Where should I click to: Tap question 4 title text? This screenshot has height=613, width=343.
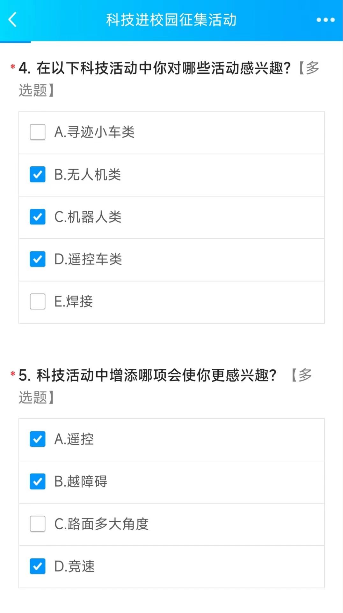(x=155, y=68)
